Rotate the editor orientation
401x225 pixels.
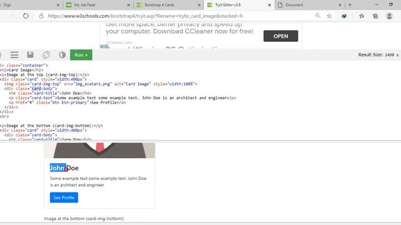46,55
